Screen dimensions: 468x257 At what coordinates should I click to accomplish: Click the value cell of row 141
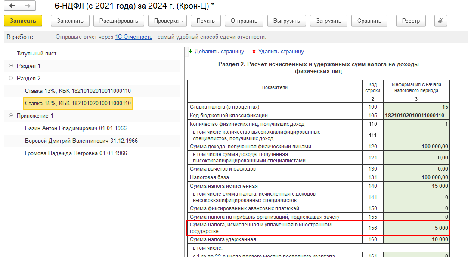[x=416, y=197]
